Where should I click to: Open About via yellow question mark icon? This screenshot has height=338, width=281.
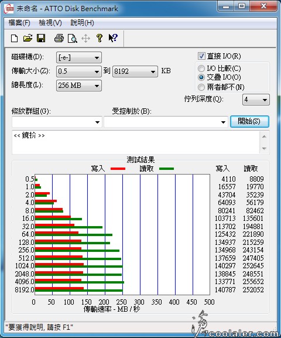click(x=99, y=38)
